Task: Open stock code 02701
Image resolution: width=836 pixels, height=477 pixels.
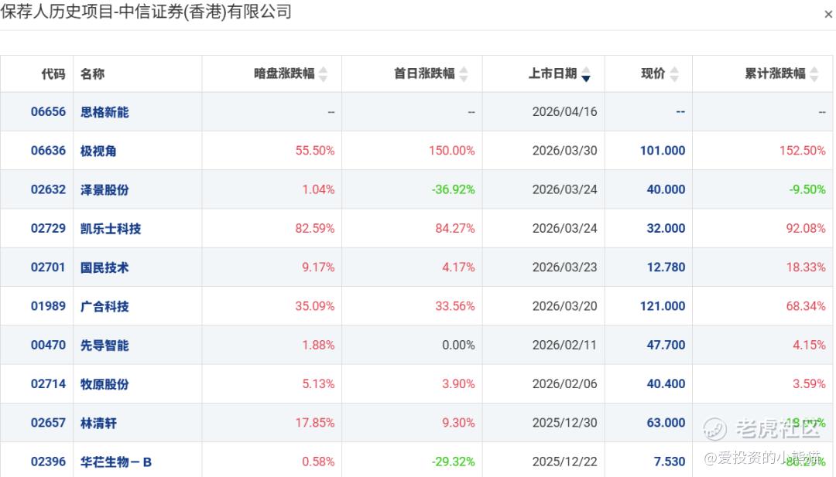Action: click(x=48, y=267)
